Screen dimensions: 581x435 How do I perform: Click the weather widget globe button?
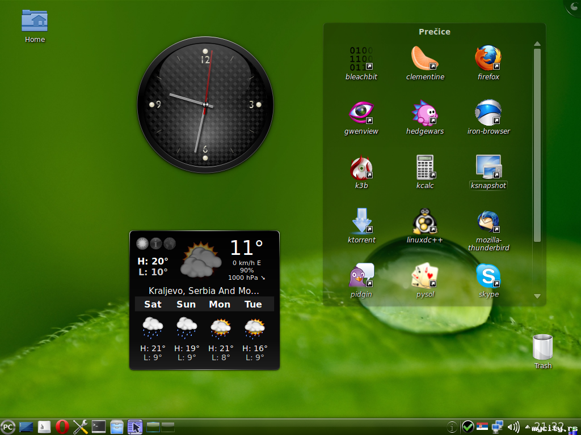click(x=169, y=244)
